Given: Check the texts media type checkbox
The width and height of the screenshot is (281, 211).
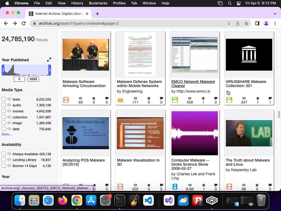Looking at the screenshot, I should [x=4, y=99].
